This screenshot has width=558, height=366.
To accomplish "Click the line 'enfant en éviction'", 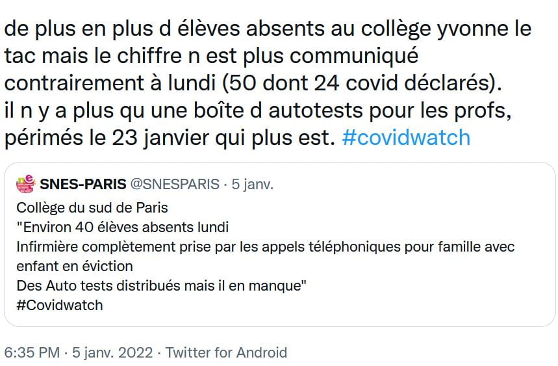I will pos(75,266).
